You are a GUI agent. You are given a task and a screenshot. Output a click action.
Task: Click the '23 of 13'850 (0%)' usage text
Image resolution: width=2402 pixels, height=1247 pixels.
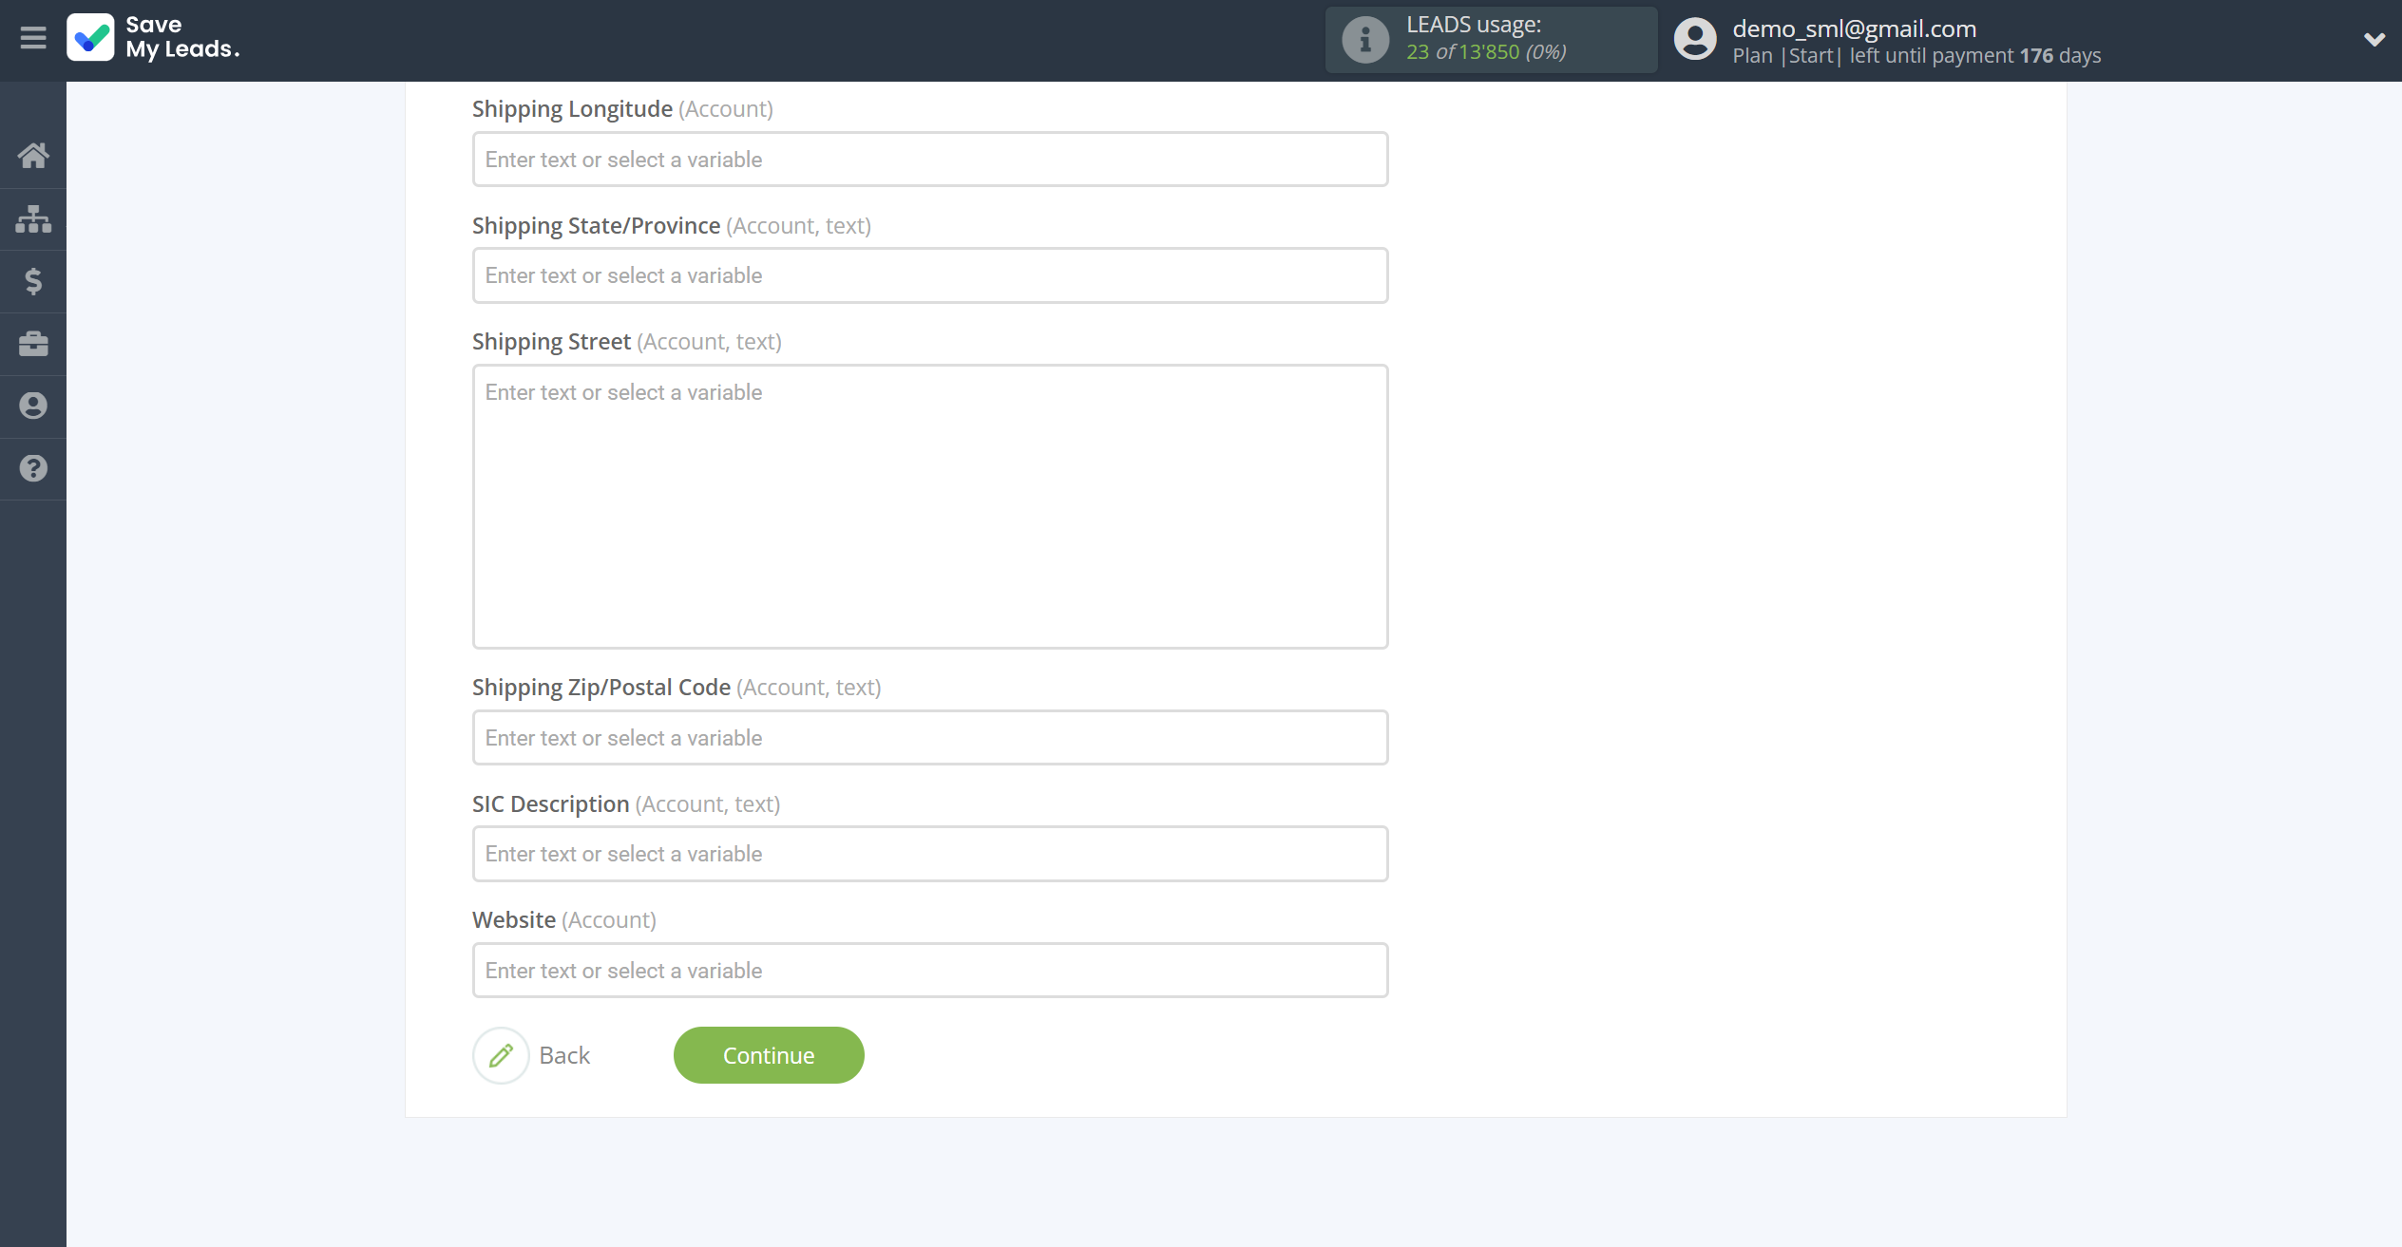click(x=1486, y=52)
